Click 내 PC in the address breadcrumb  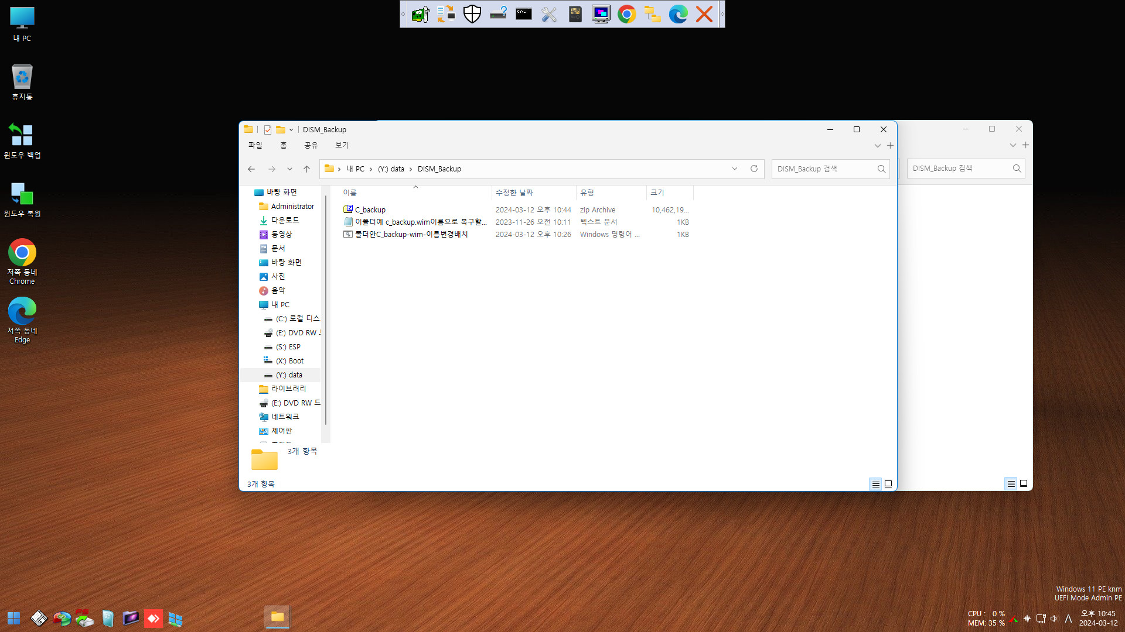coord(355,169)
